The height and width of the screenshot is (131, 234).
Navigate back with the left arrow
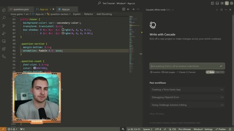[128, 9]
